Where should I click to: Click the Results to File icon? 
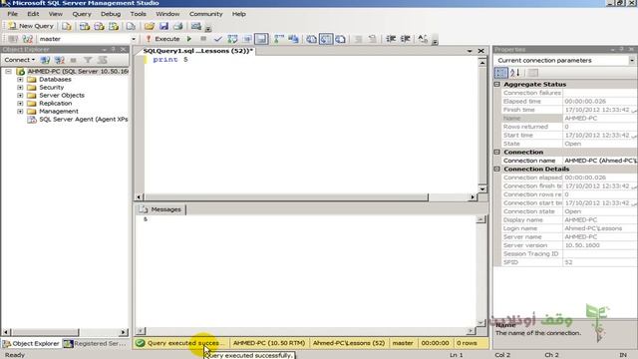coord(341,39)
